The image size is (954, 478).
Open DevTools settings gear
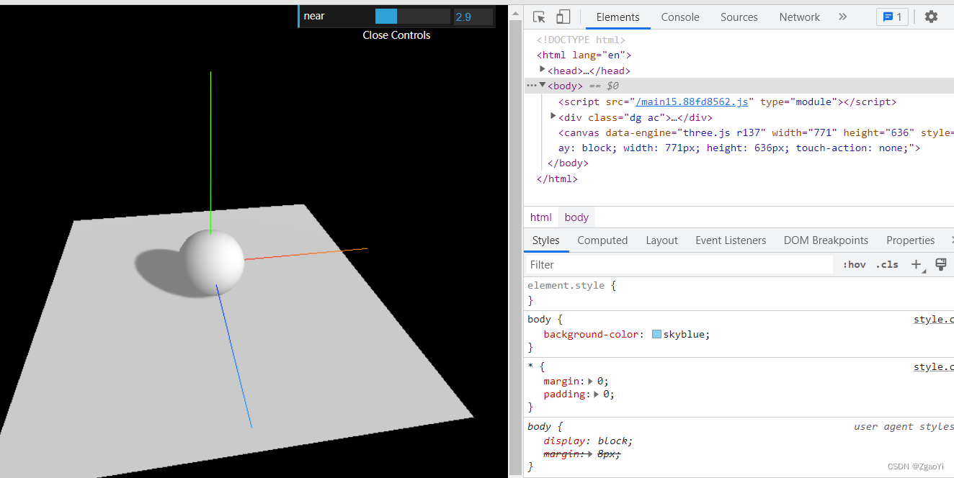(x=931, y=17)
